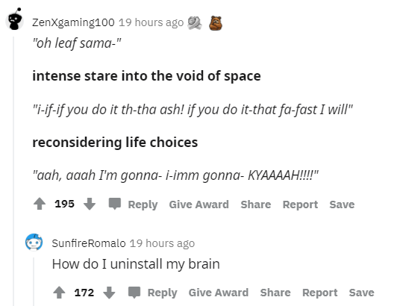Upvote SunfireRomalo's reply
Image resolution: width=400 pixels, height=306 pixels.
pyautogui.click(x=59, y=293)
